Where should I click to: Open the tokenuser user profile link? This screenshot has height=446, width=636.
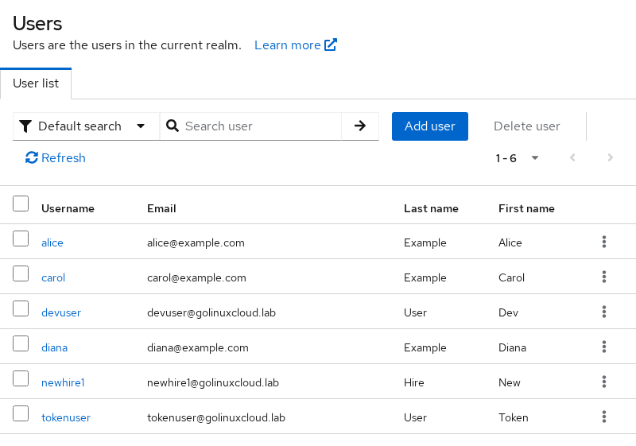click(x=66, y=417)
